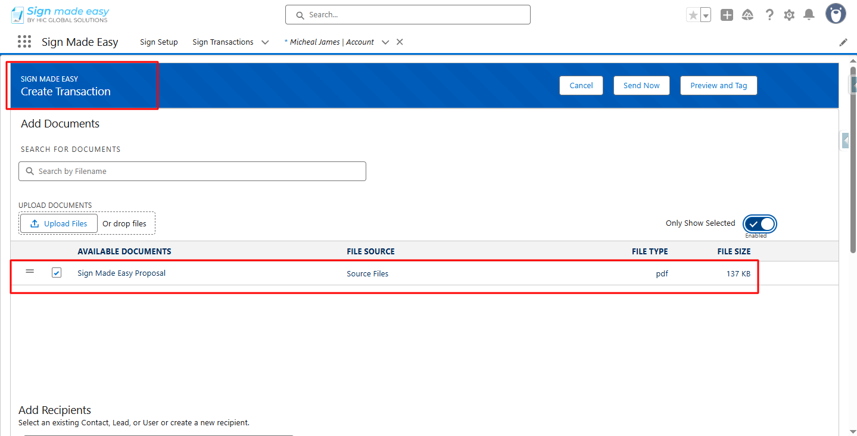
Task: Switch to the Sign Setup tab
Action: point(159,42)
